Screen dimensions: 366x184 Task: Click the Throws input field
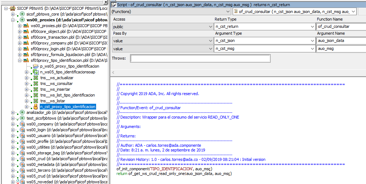pyautogui.click(x=200, y=59)
